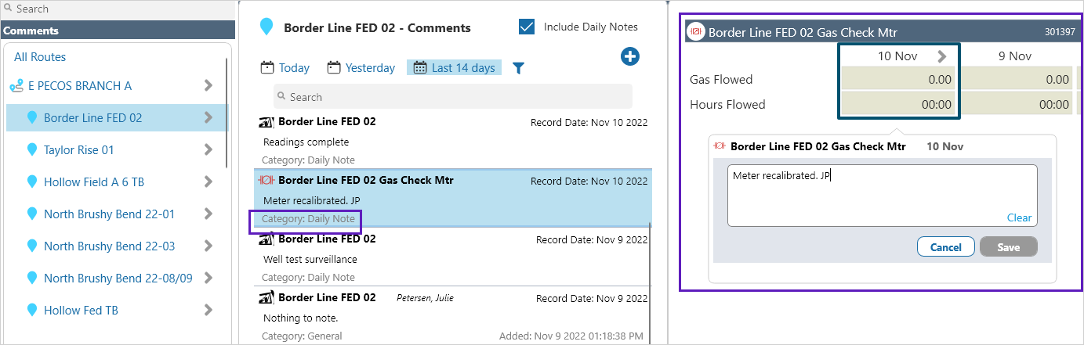Click the Today calendar icon

(266, 67)
